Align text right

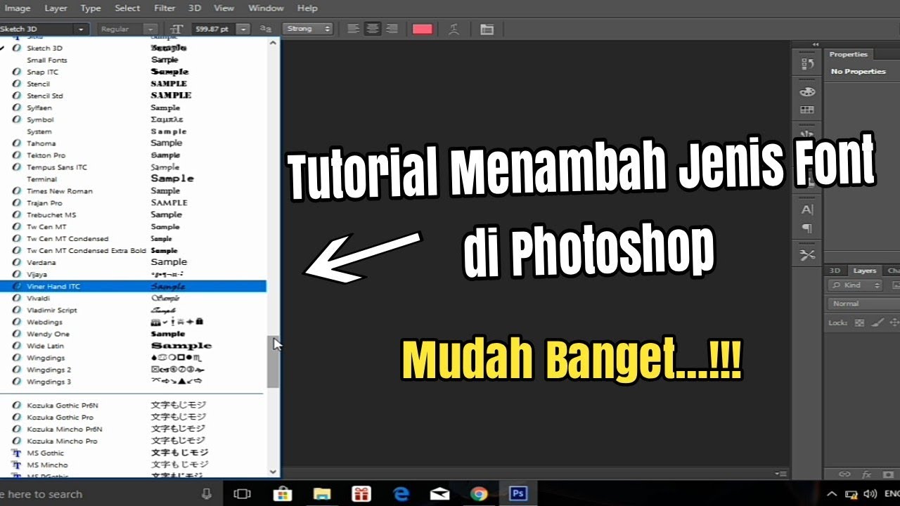[392, 29]
